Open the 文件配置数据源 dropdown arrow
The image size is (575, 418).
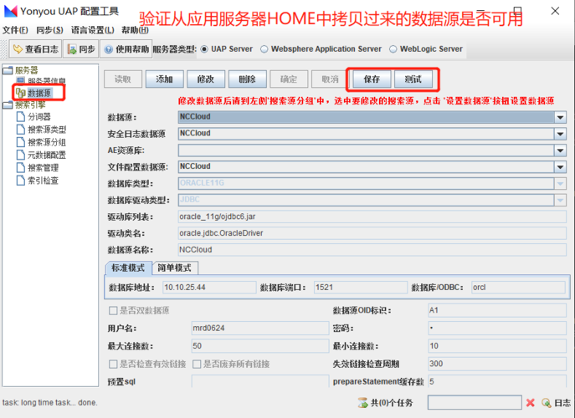(560, 167)
